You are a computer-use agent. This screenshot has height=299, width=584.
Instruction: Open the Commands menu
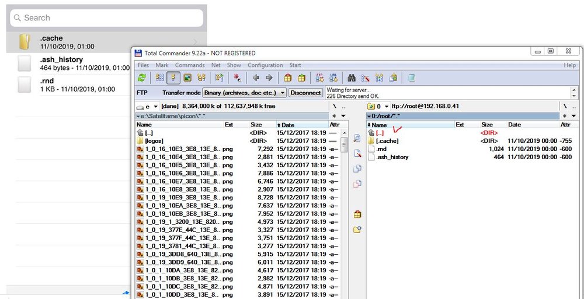coord(190,65)
